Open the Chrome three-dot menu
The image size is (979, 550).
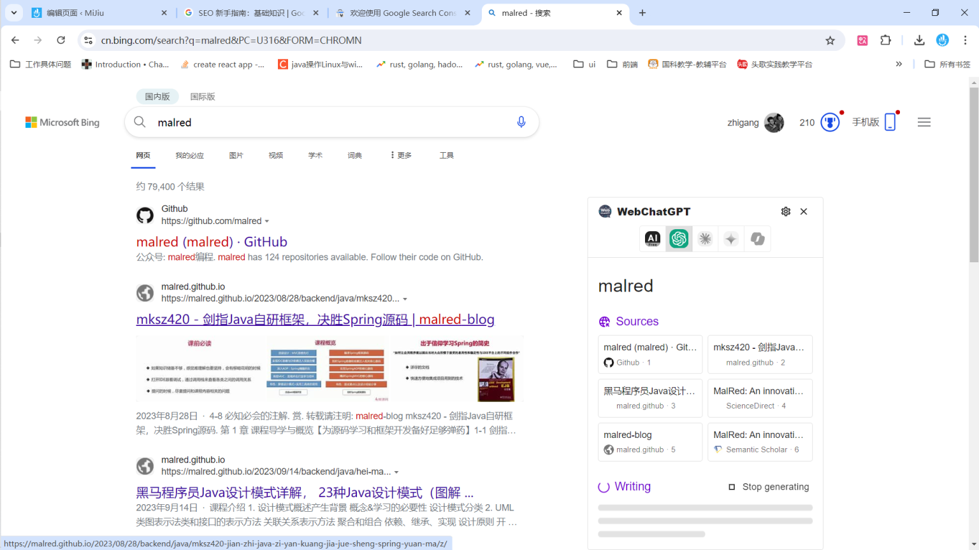point(966,40)
